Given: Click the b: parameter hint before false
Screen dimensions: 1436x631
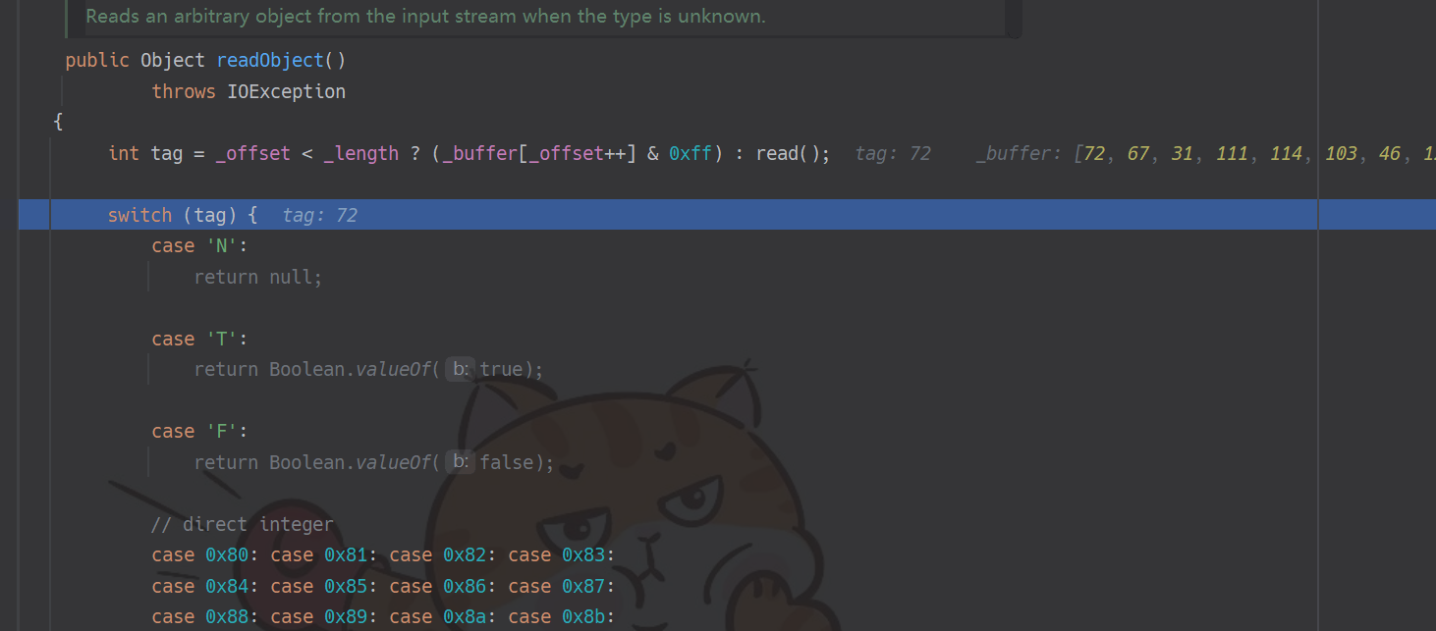Looking at the screenshot, I should [x=460, y=462].
